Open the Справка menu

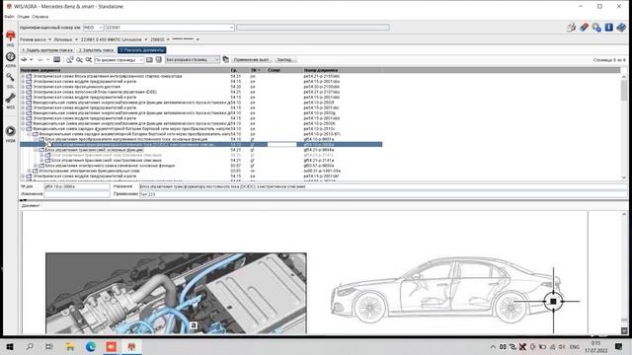[x=39, y=17]
